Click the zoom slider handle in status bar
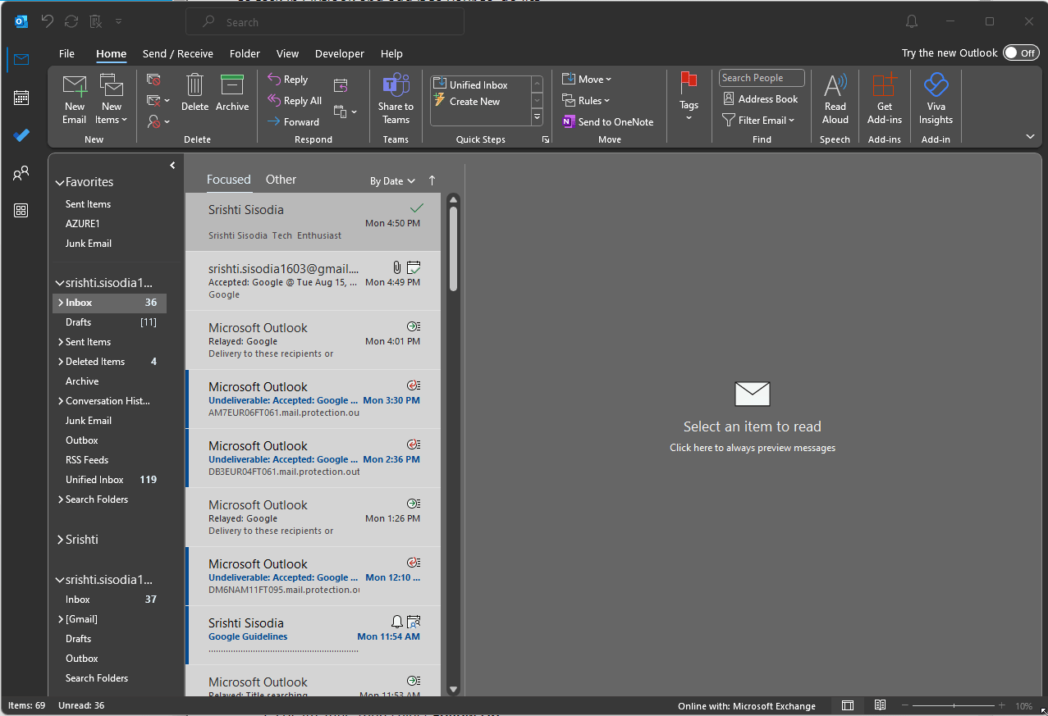Screen dimensions: 1048x716 [954, 705]
